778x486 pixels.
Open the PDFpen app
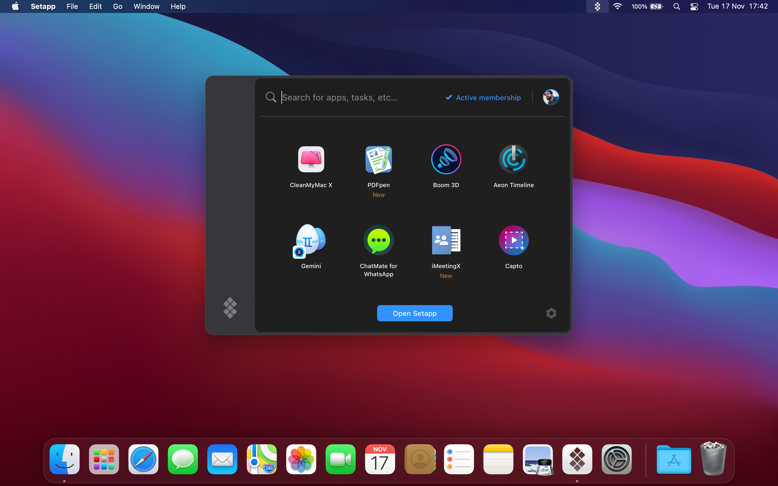click(x=378, y=159)
